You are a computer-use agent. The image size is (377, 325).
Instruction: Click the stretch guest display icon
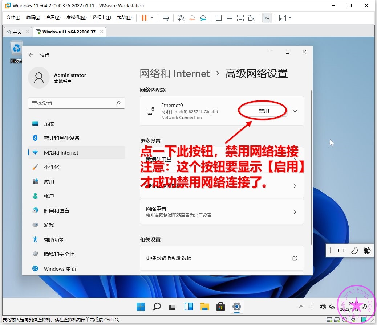pos(282,17)
